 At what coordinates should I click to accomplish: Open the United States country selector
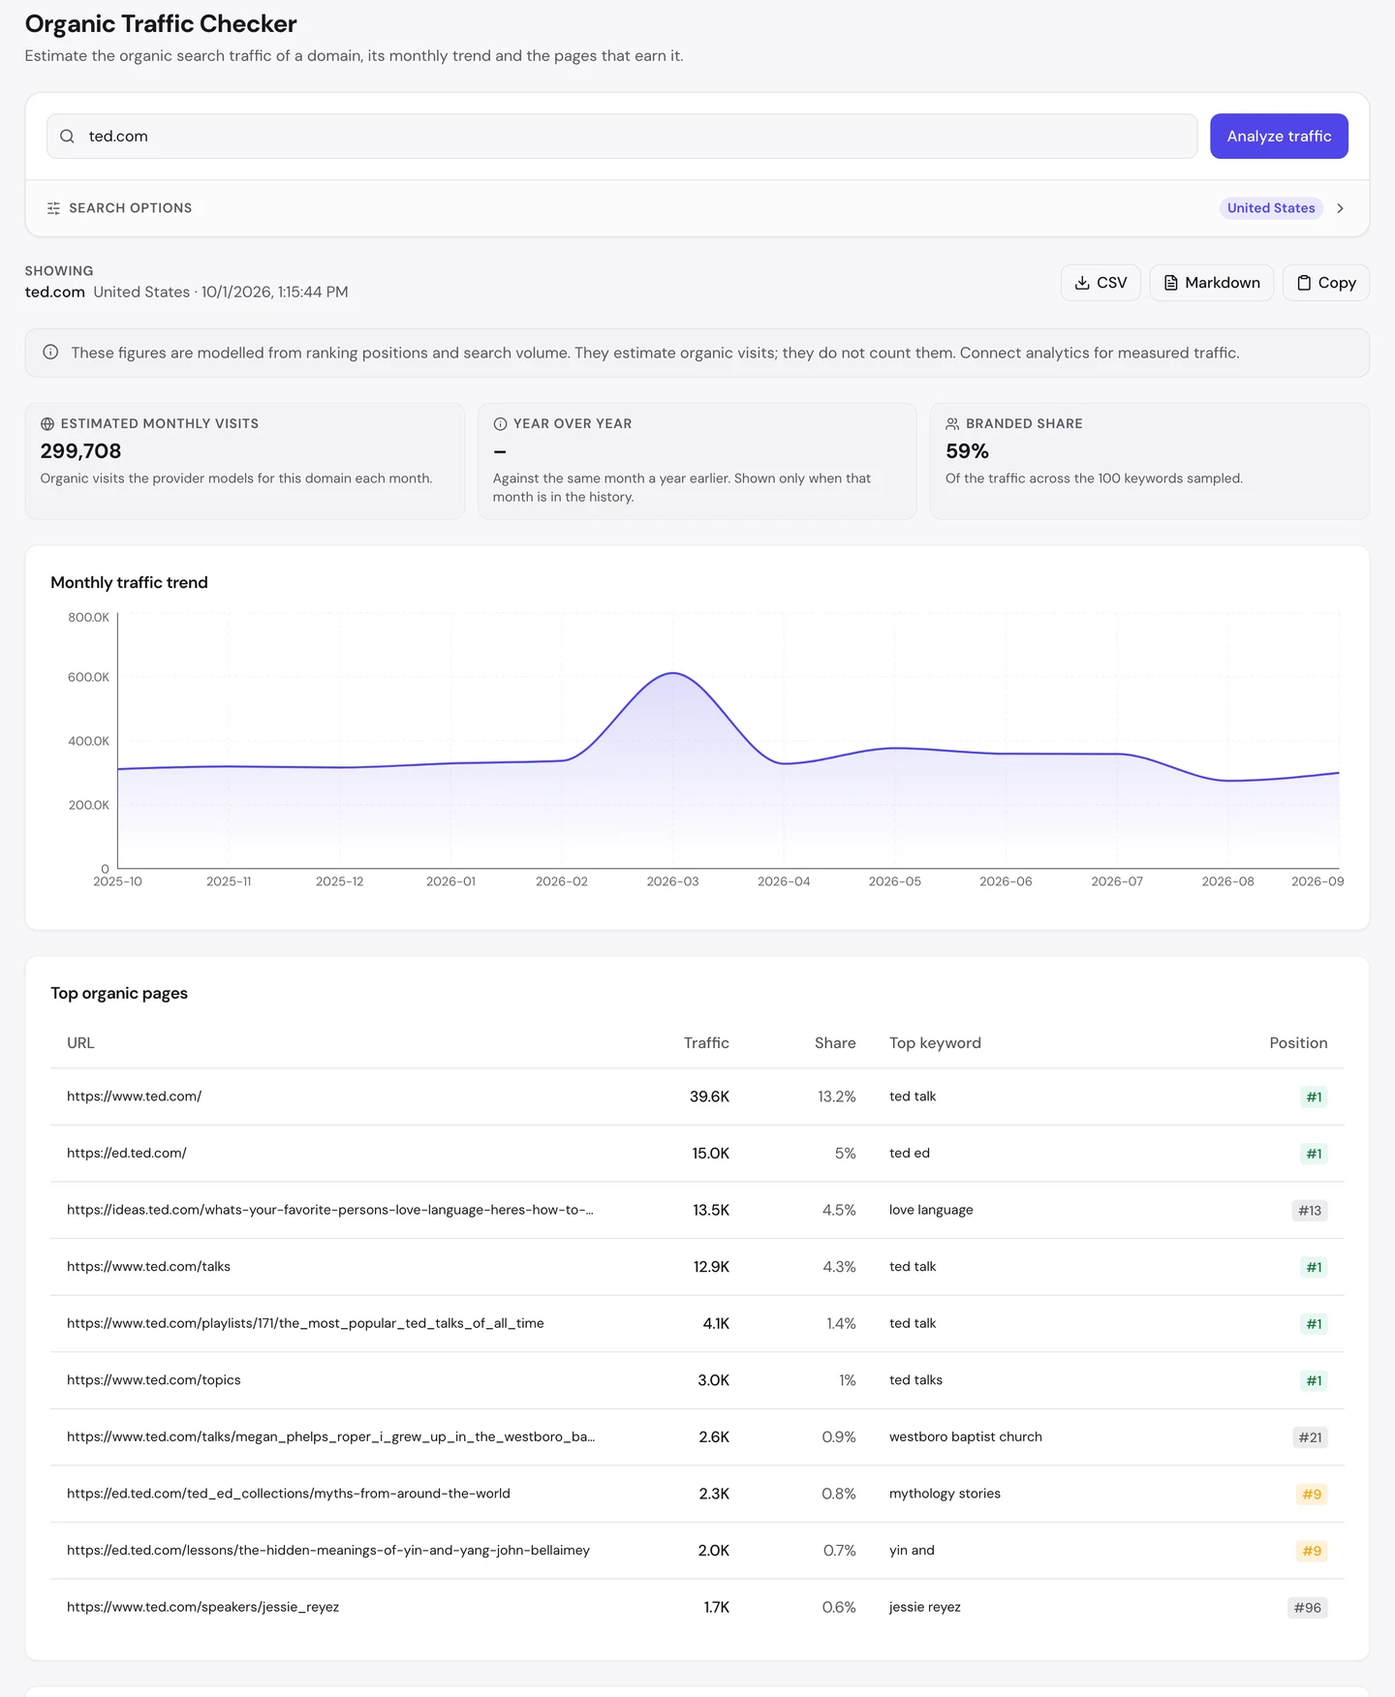pos(1271,208)
